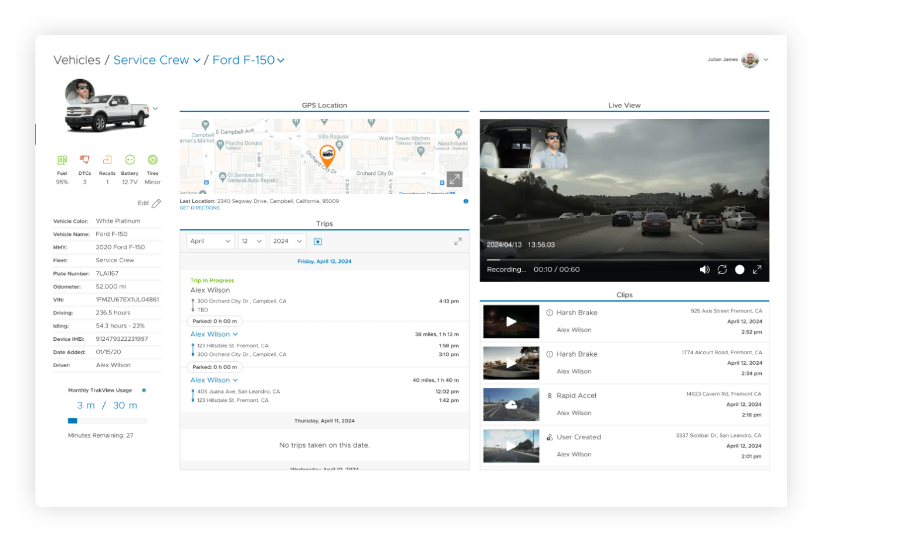The image size is (909, 542).
Task: Open the 2024 year dropdown
Action: click(288, 242)
